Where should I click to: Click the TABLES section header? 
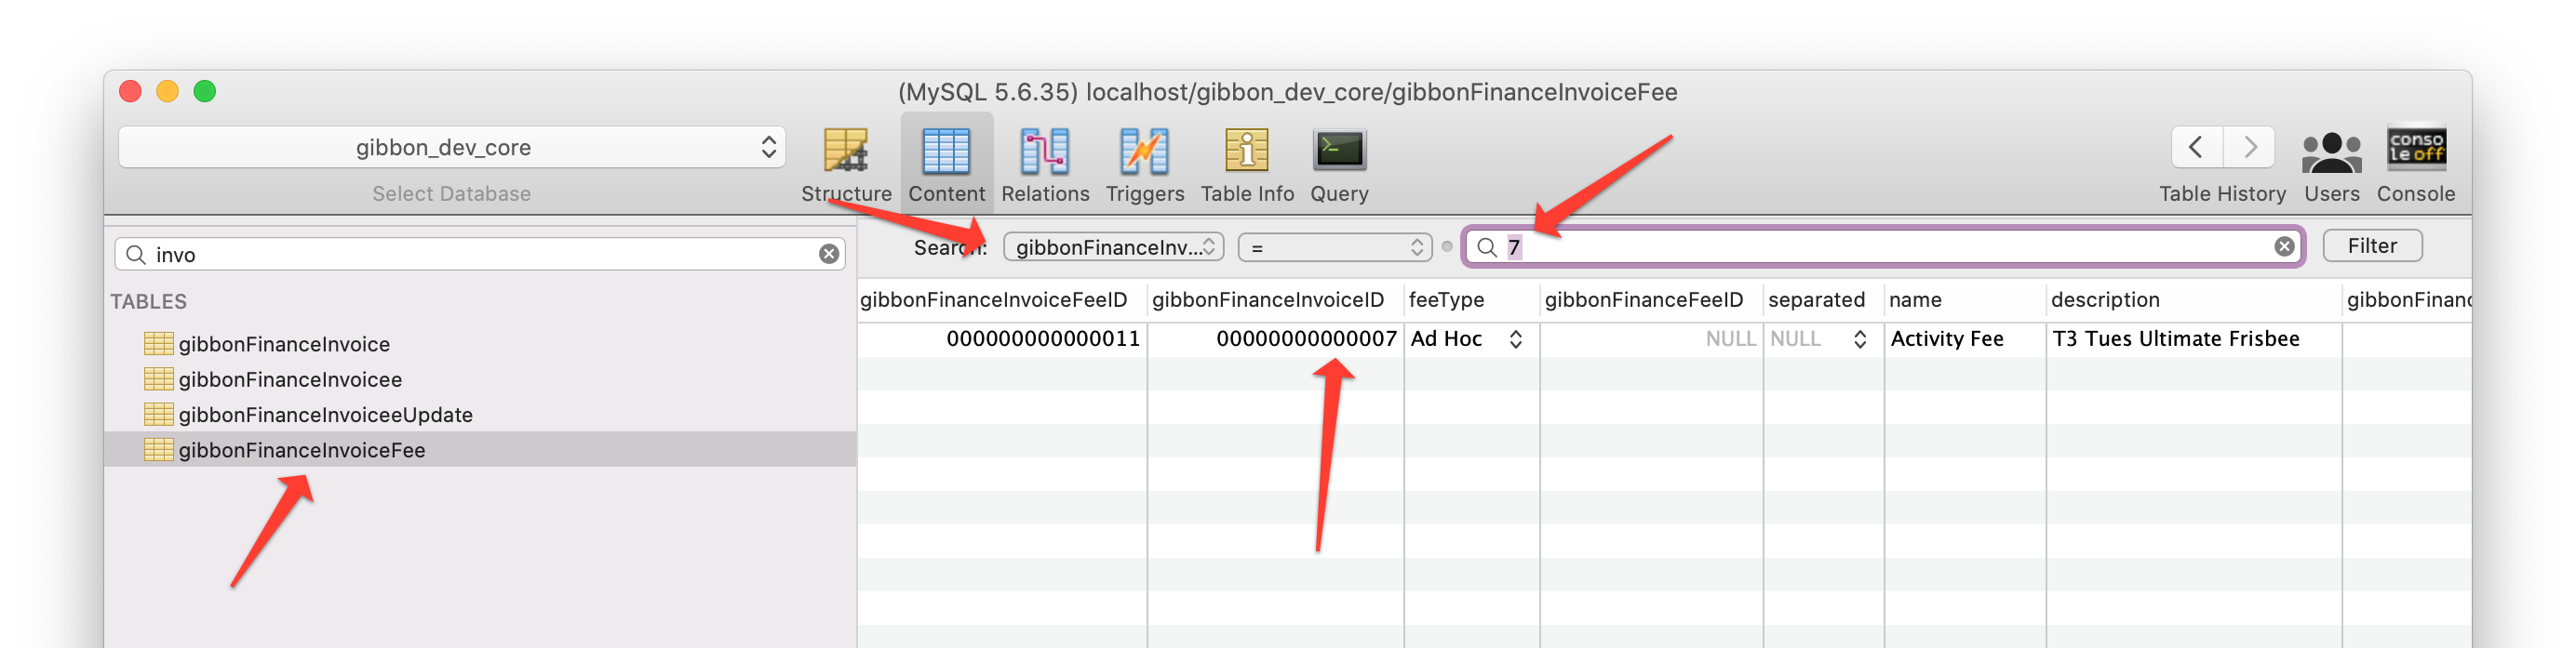[149, 301]
